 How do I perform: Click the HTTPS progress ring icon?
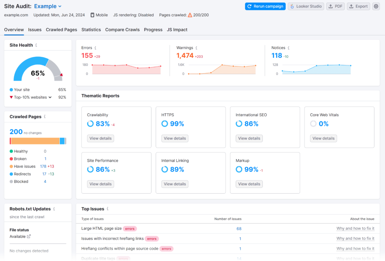pos(165,124)
